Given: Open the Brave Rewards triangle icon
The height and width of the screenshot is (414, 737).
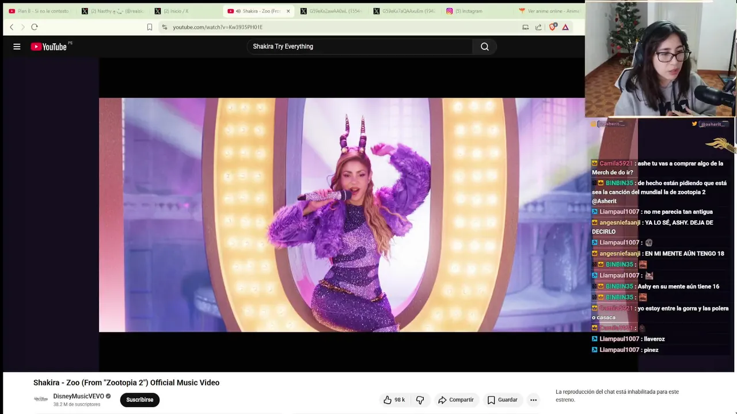Looking at the screenshot, I should (x=565, y=27).
